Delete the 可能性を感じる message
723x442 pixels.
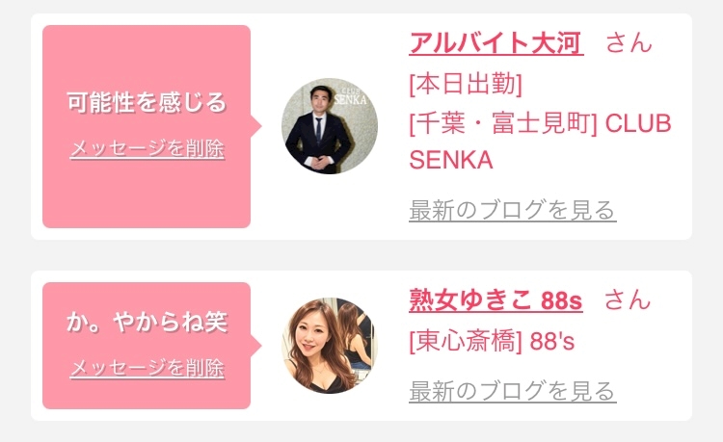click(x=147, y=148)
